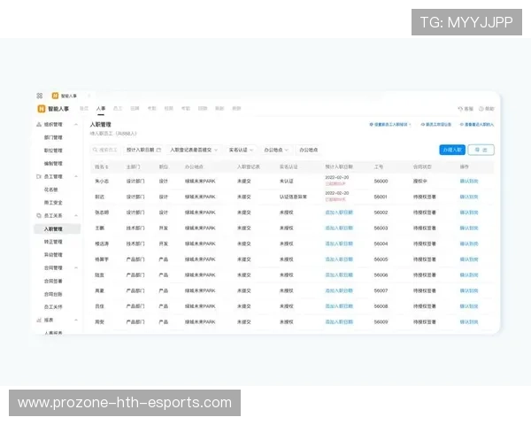Open 部门管理 in the sidebar
The image size is (531, 425).
53,137
